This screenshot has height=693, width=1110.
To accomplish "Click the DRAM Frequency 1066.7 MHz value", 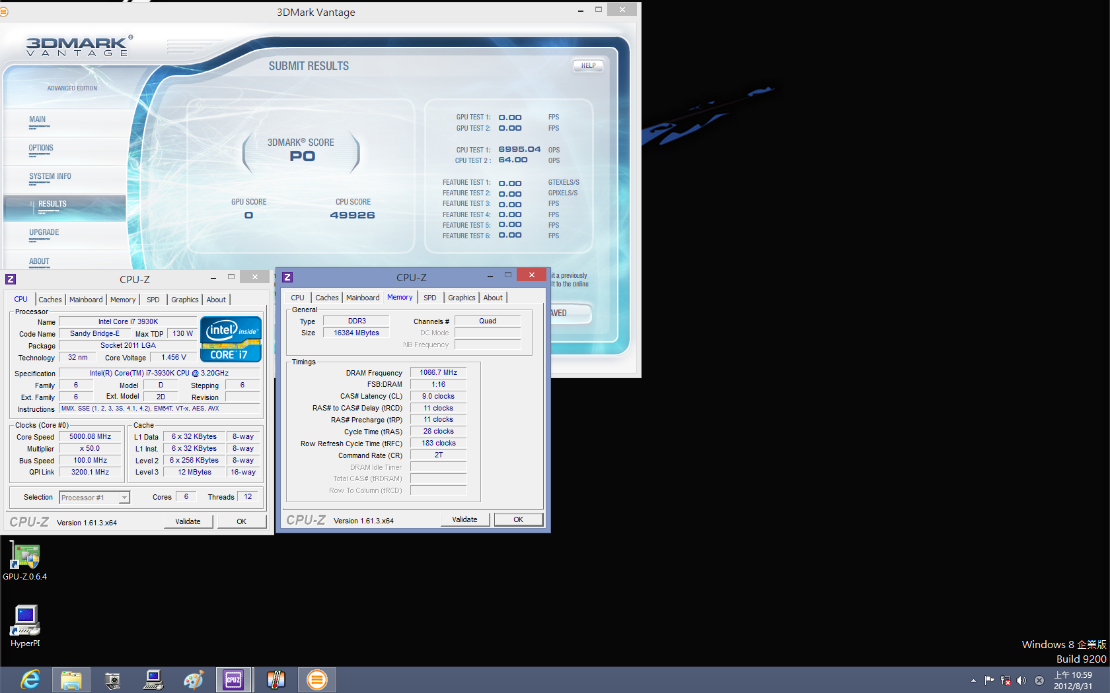I will (439, 372).
